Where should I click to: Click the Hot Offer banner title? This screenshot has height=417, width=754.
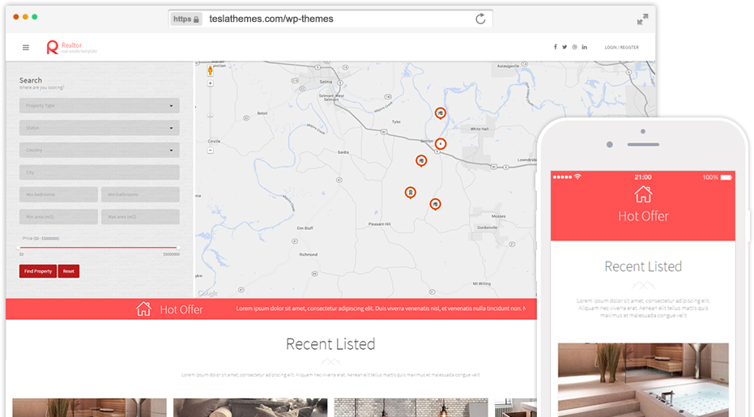point(181,310)
